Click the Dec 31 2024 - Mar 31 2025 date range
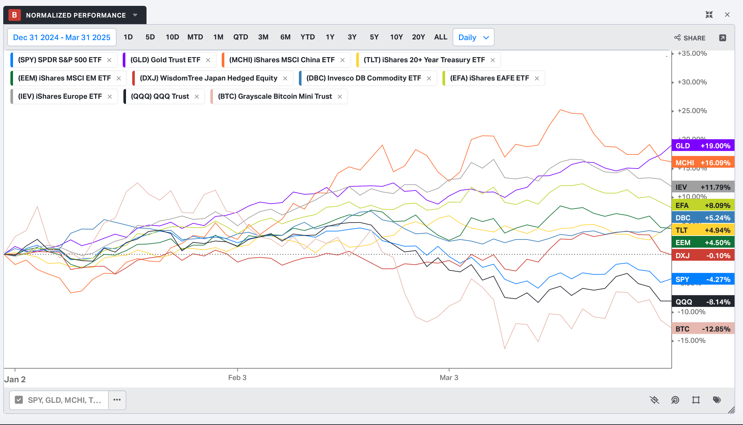The height and width of the screenshot is (425, 743). click(x=62, y=37)
